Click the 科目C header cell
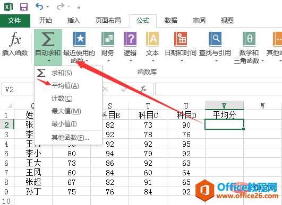Viewport: 282px width, 205px height. click(x=148, y=115)
